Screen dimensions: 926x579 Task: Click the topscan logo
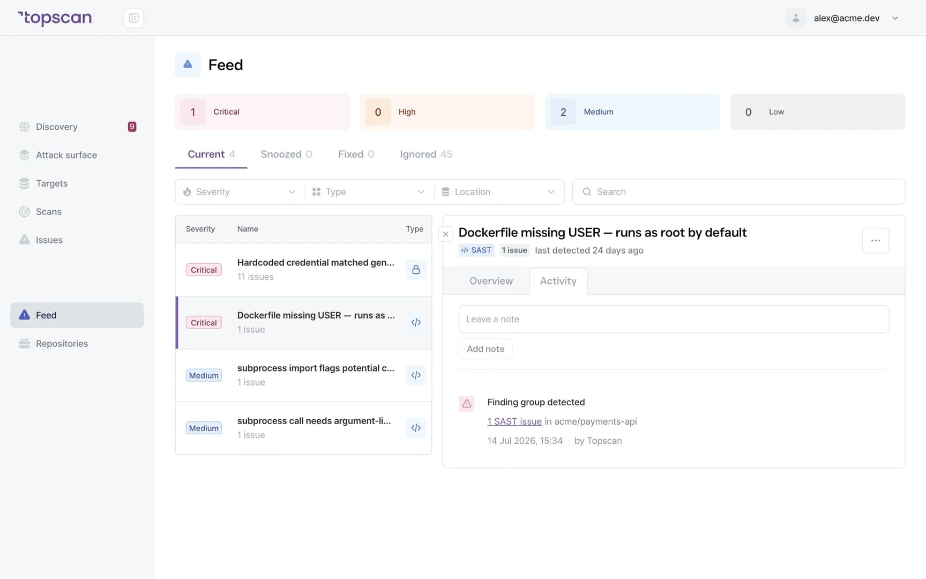tap(55, 18)
